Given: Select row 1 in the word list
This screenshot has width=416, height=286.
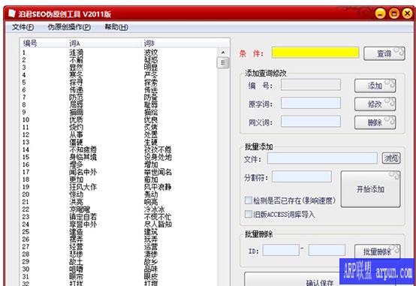Looking at the screenshot, I should coord(119,53).
